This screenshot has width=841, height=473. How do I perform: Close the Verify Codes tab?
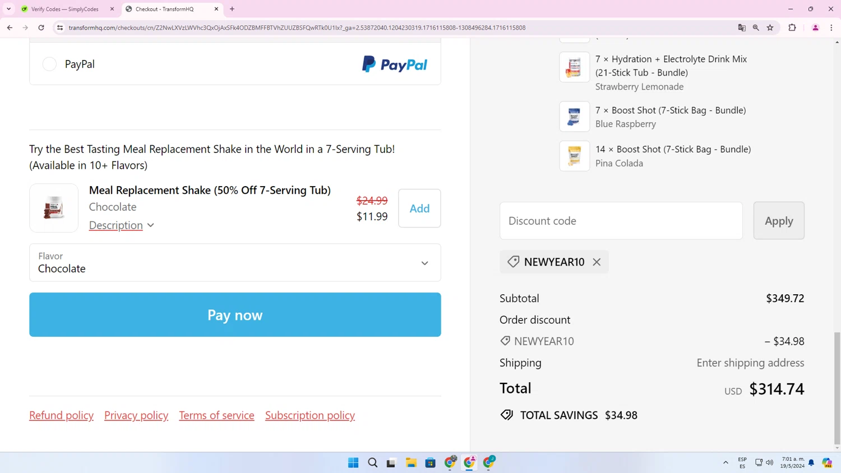[112, 9]
